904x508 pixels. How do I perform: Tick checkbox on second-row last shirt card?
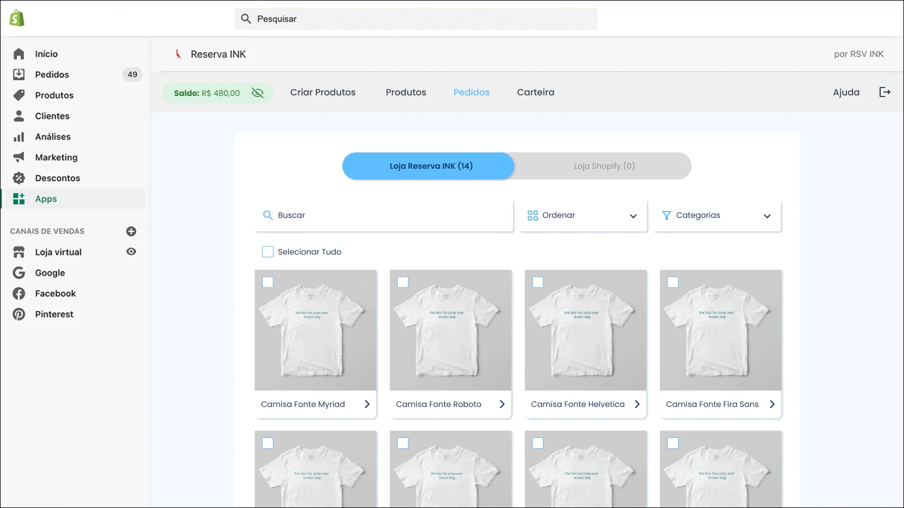click(x=673, y=443)
